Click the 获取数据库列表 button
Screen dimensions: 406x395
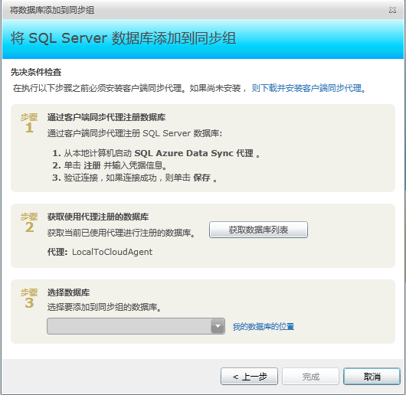coord(258,230)
